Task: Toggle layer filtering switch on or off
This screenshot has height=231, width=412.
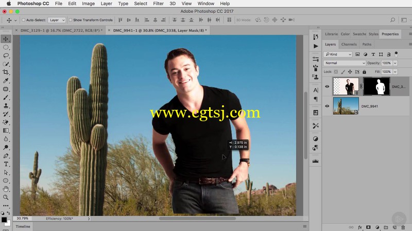Action: click(396, 54)
